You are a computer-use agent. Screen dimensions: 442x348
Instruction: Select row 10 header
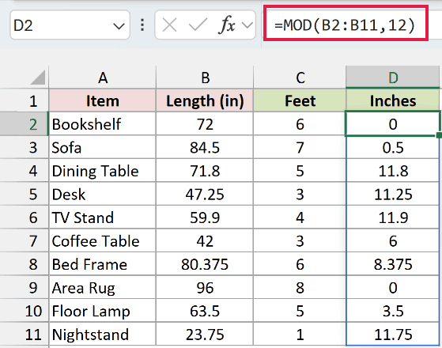pos(25,311)
